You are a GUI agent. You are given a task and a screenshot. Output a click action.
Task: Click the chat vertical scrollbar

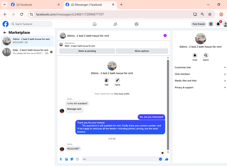168,105
